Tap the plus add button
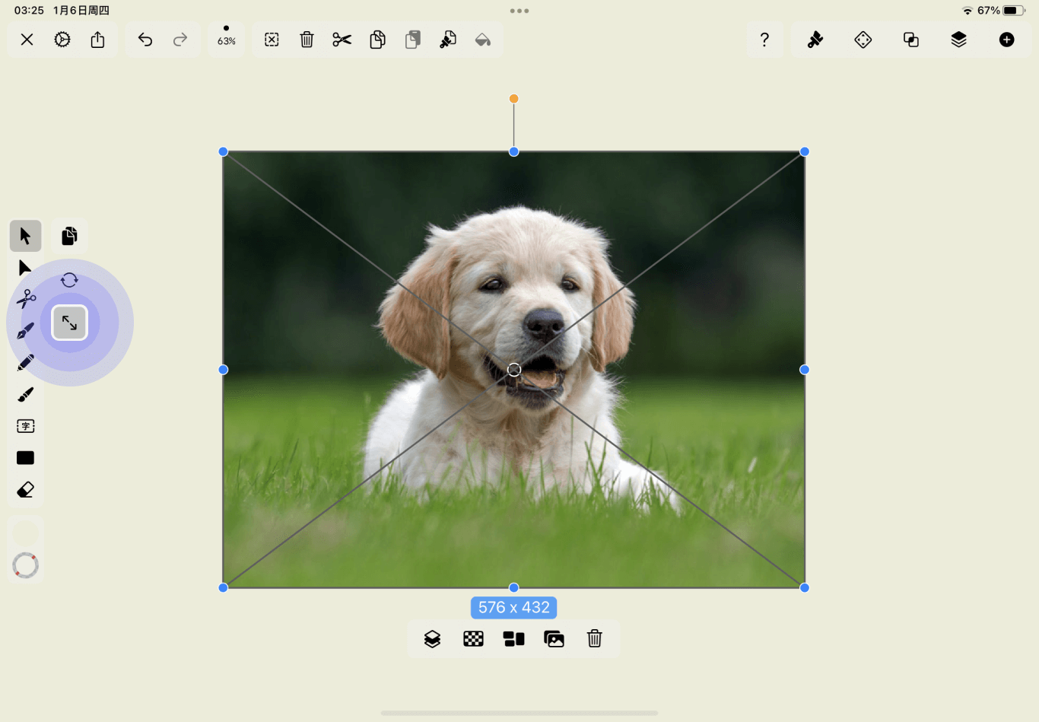The height and width of the screenshot is (722, 1039). [x=1007, y=40]
